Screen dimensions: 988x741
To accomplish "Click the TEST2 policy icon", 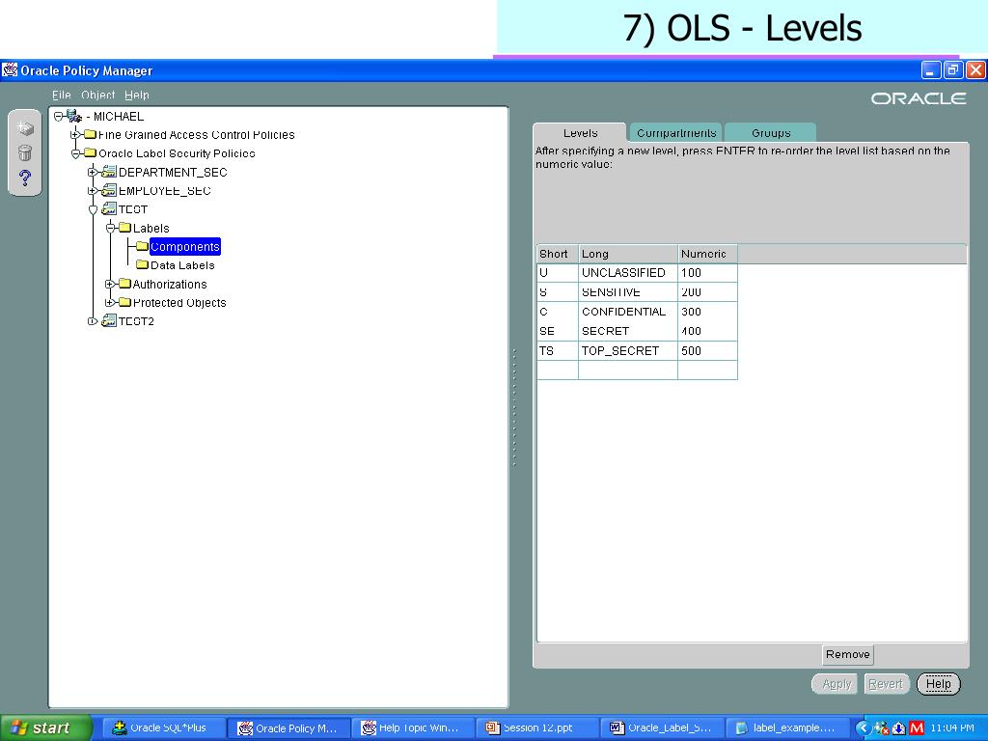I will coord(109,321).
